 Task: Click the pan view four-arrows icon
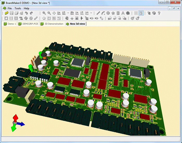[x=54, y=13]
